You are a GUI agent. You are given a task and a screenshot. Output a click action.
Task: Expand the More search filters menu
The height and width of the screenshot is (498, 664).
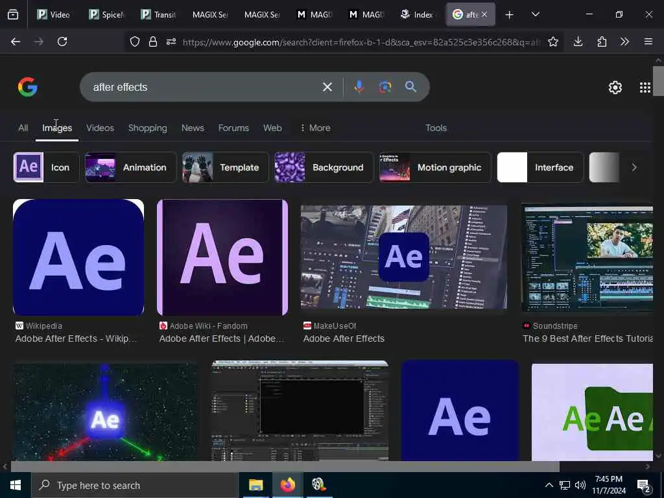(x=315, y=128)
